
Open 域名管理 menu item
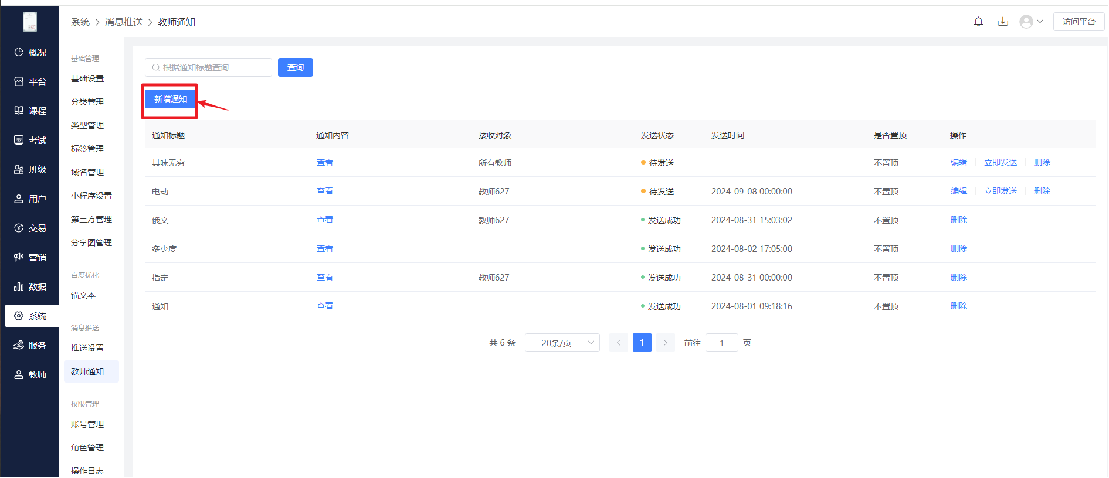click(87, 172)
